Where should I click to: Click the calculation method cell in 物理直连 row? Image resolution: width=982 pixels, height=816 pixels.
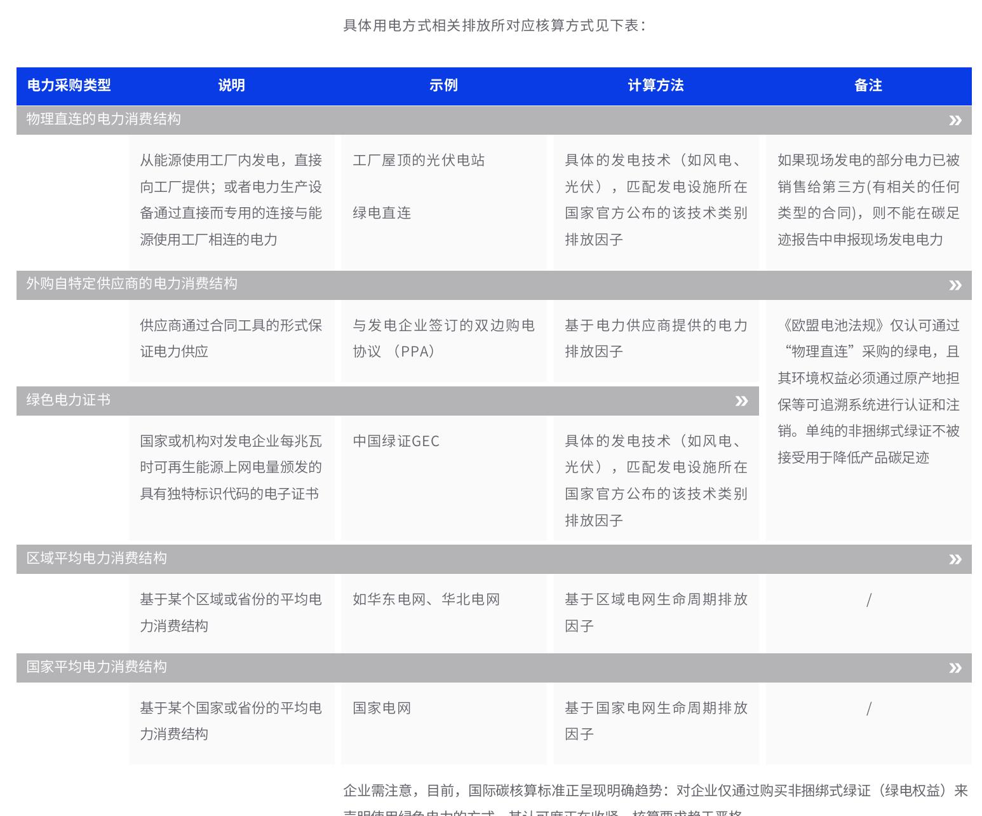[656, 203]
